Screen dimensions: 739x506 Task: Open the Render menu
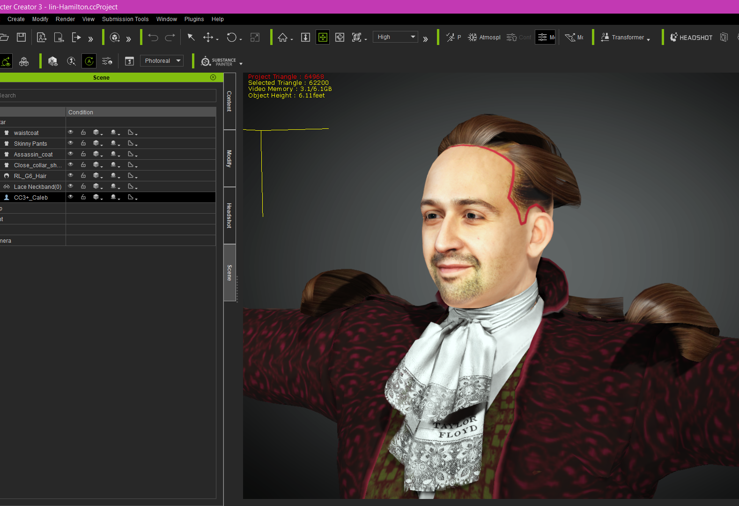(65, 19)
